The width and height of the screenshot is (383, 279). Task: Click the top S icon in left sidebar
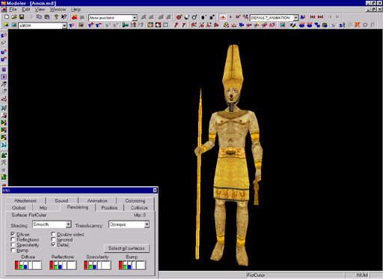pos(4,35)
